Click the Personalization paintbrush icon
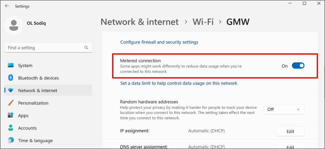 tap(11, 103)
